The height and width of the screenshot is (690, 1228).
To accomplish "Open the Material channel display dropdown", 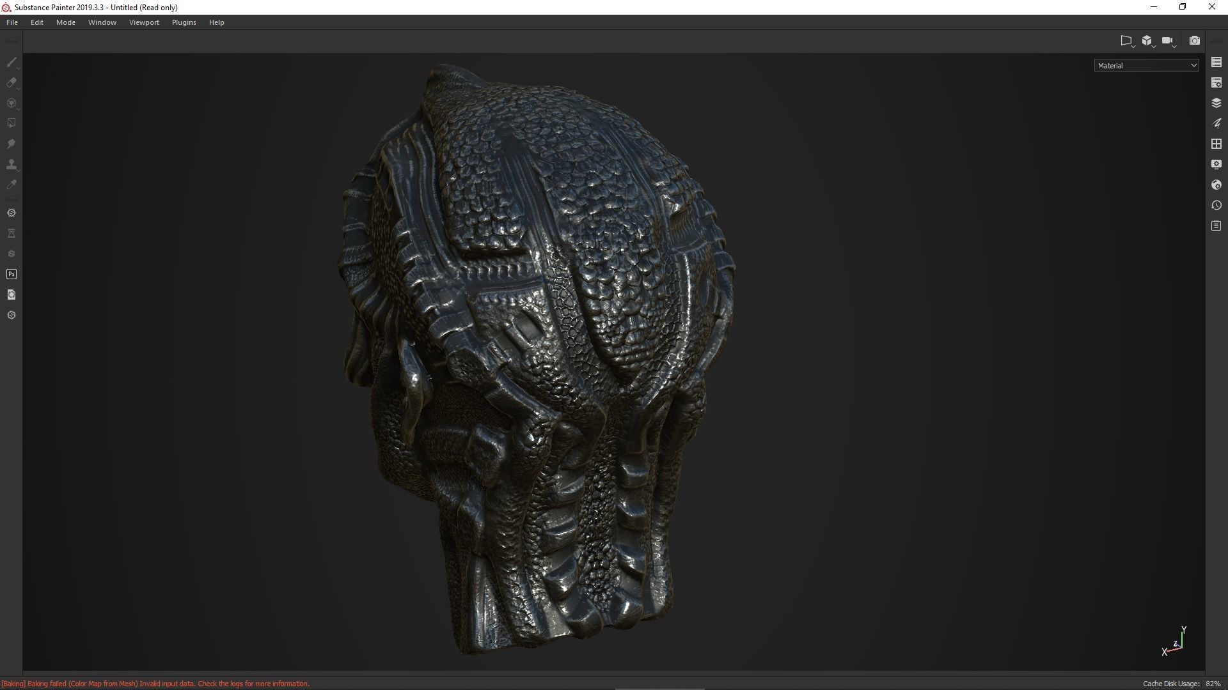I will pyautogui.click(x=1146, y=65).
